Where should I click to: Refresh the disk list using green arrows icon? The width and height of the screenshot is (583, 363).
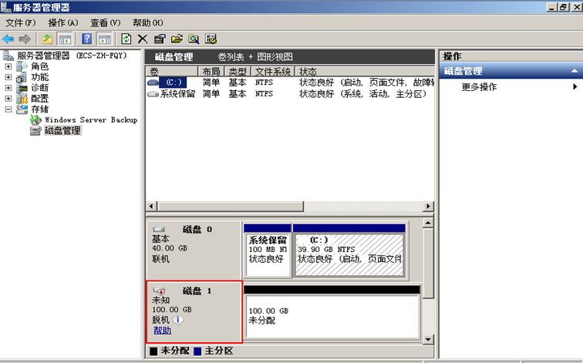click(126, 39)
